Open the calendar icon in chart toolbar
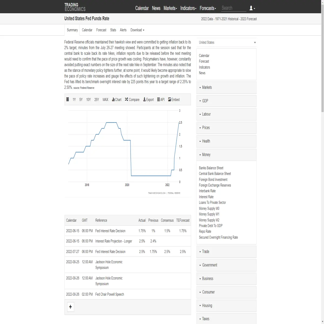 [67, 99]
